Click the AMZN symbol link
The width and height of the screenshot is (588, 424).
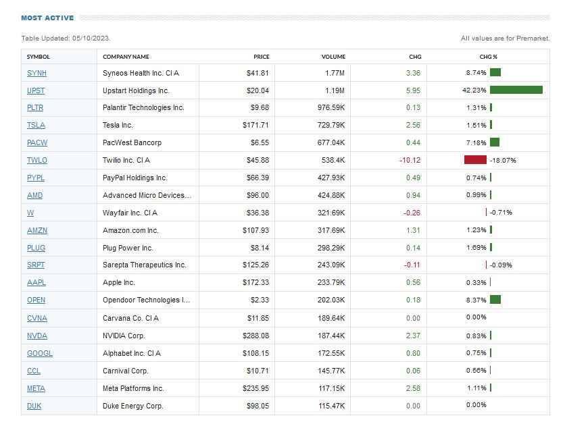(37, 231)
